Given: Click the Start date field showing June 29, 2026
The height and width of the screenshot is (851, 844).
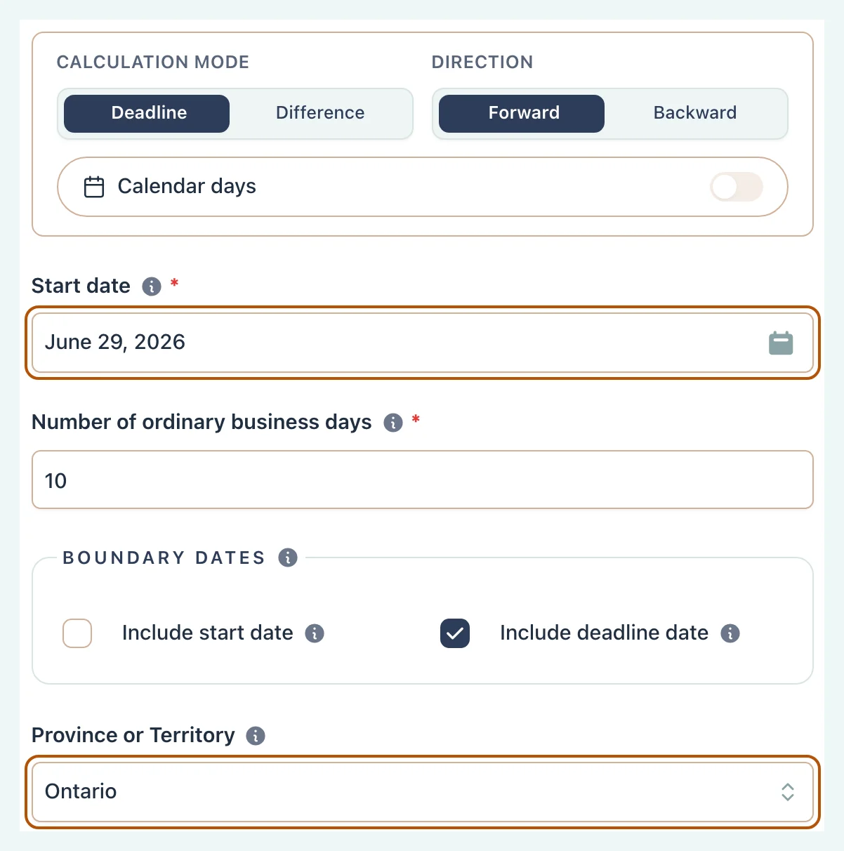Looking at the screenshot, I should pos(423,343).
